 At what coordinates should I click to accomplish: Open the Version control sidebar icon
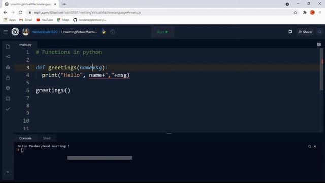[8, 57]
